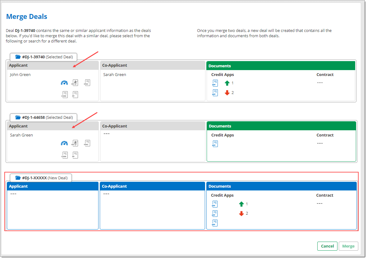The width and height of the screenshot is (367, 259).
Task: Click green Documents header in deal DJ-1-39740
Action: 281,66
